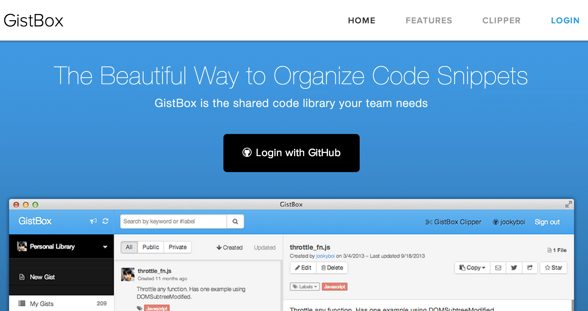Select the Public filter tab
588x311 pixels.
(x=151, y=247)
